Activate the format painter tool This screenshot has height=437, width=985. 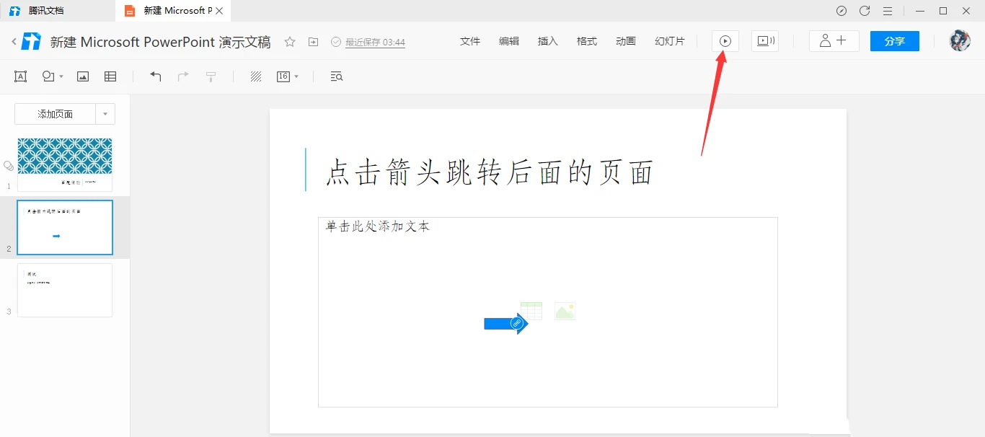[211, 76]
